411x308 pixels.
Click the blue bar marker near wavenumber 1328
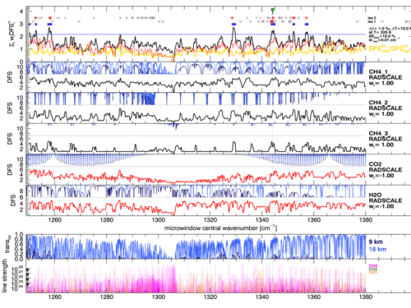[233, 25]
